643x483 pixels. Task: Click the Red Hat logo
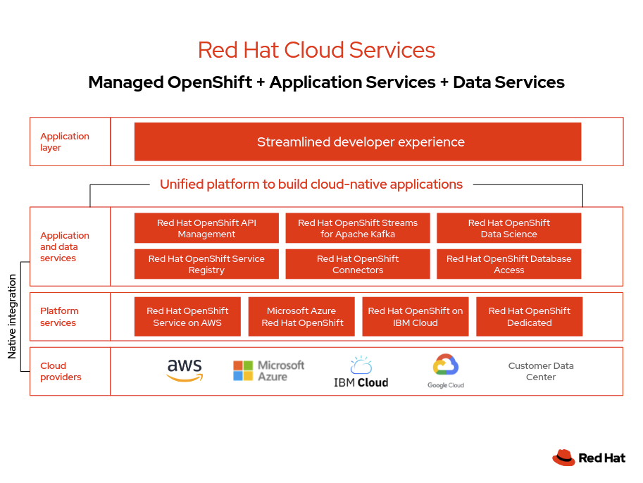(x=589, y=458)
